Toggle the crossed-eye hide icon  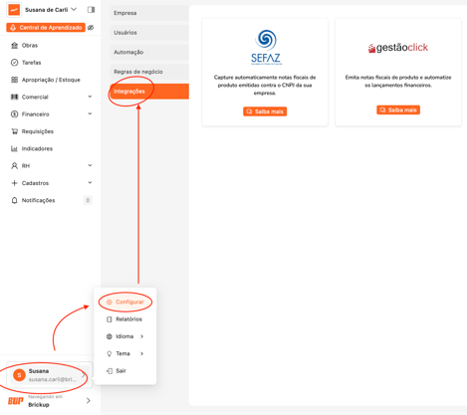tap(91, 28)
